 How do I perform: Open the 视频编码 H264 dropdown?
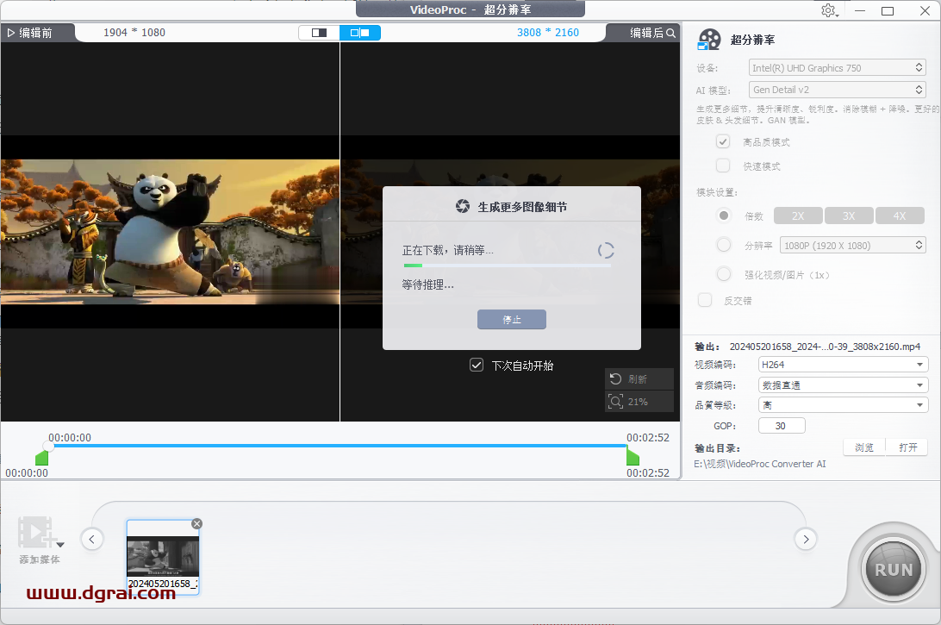(843, 365)
